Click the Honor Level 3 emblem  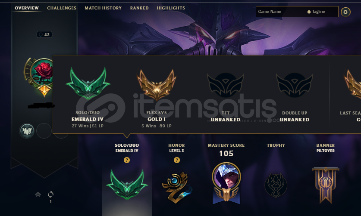[177, 187]
